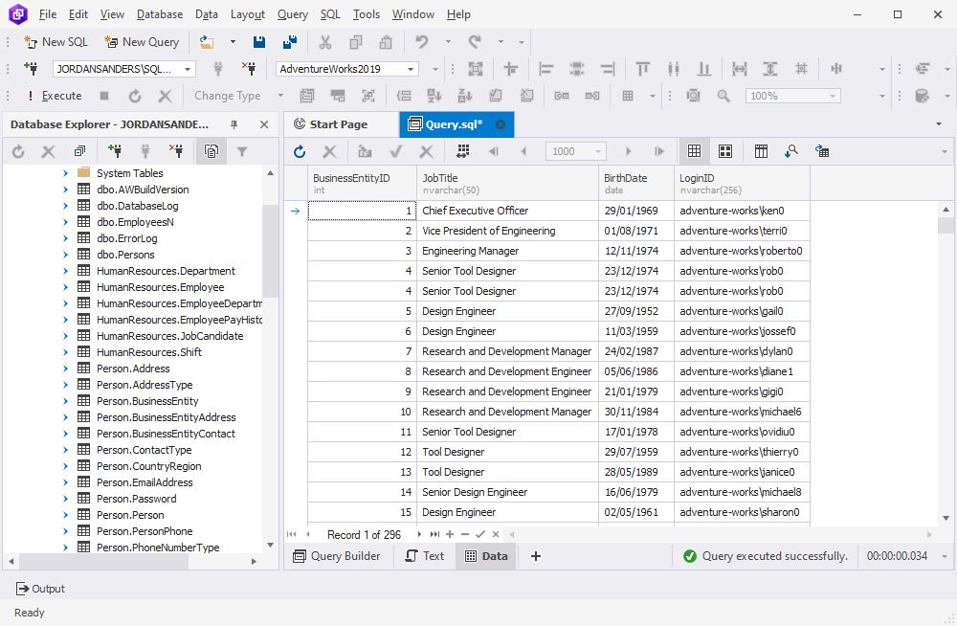Click the stop execution square icon
The width and height of the screenshot is (957, 626).
tap(104, 96)
